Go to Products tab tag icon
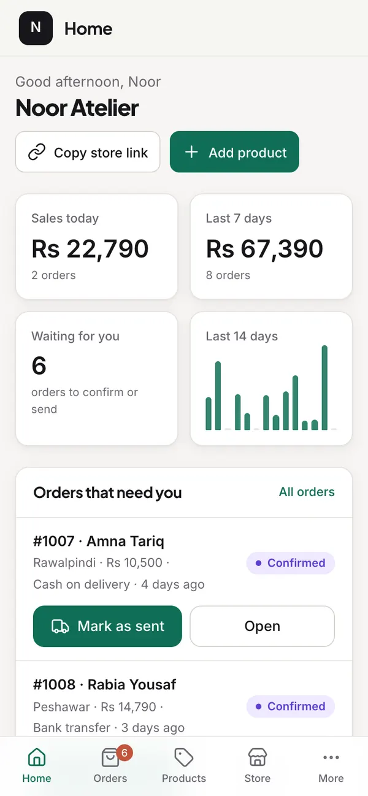 pyautogui.click(x=184, y=757)
